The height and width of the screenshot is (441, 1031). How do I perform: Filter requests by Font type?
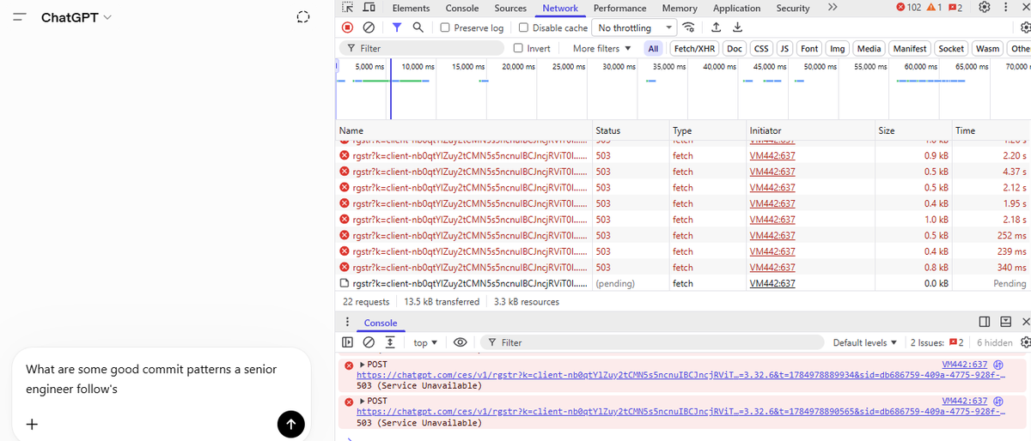click(x=809, y=48)
